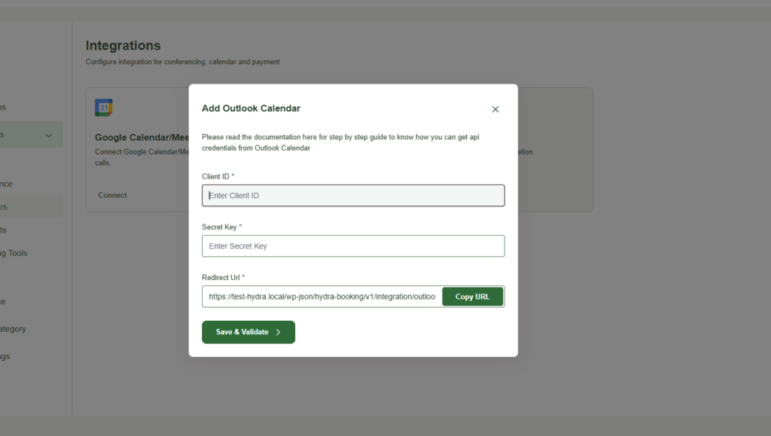Viewport: 771px width, 436px height.
Task: Click the Google Calendar icon on the card
Action: 104,108
